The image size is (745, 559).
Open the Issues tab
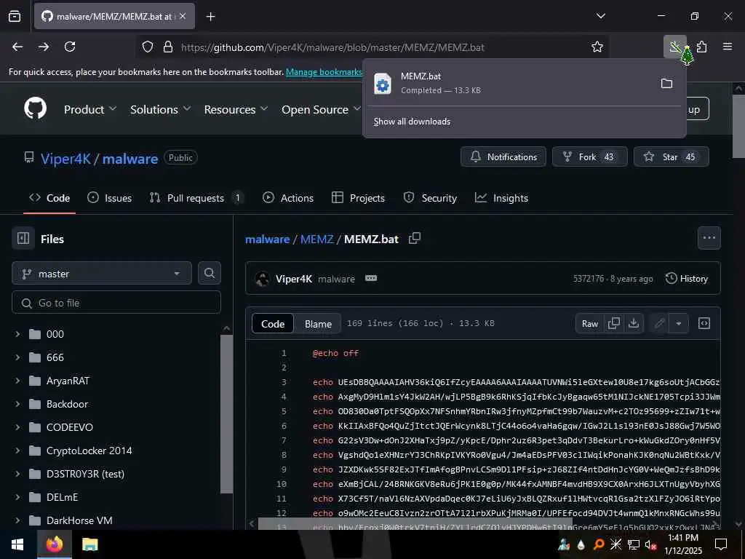pos(110,198)
